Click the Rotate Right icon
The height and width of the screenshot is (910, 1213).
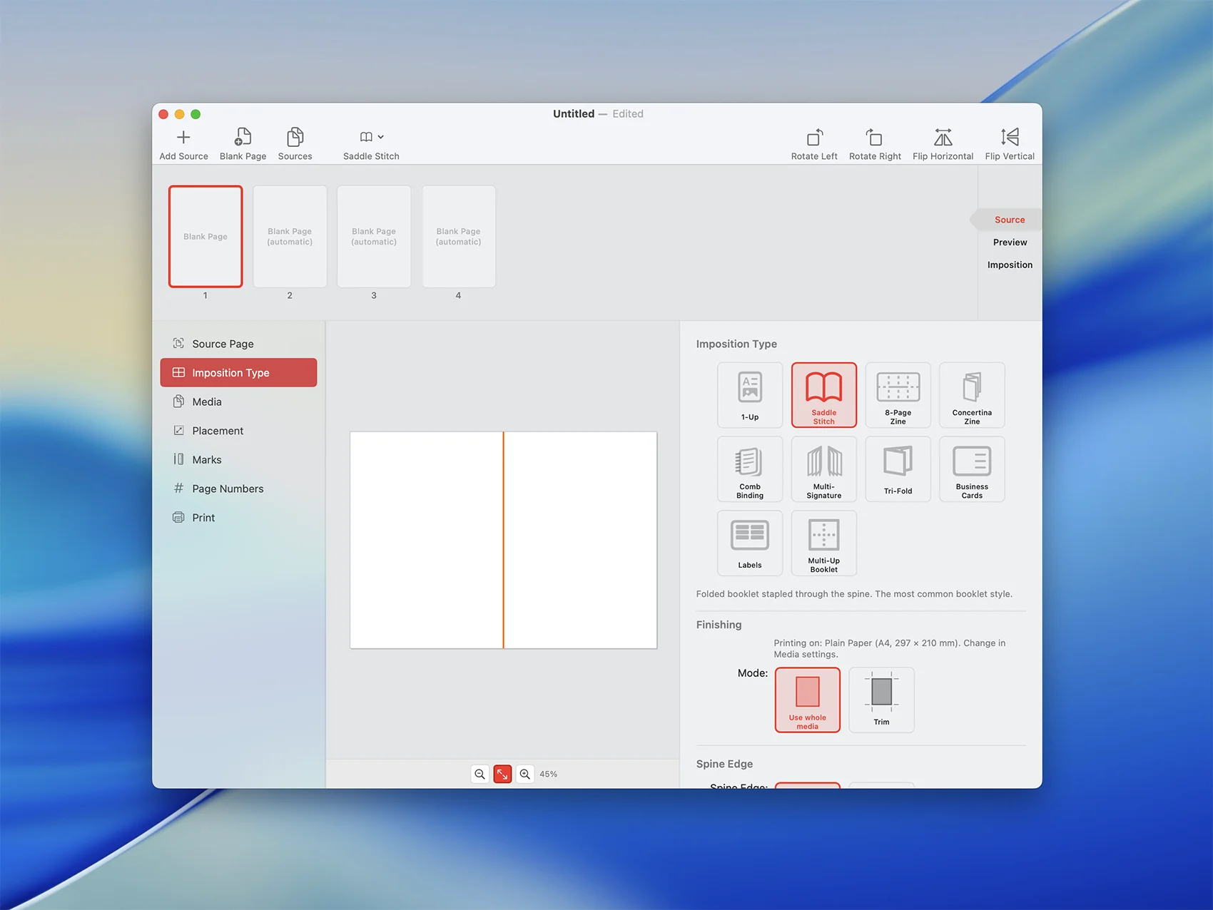point(874,138)
